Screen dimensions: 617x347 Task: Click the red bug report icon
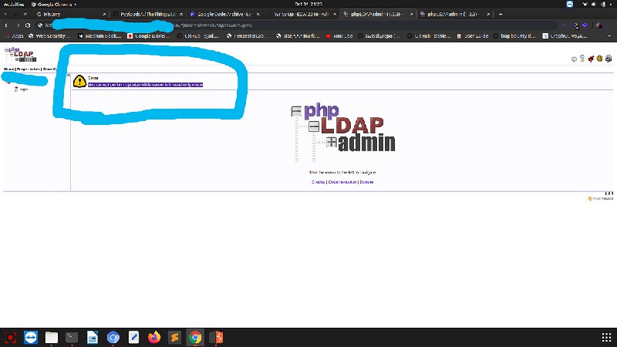pos(591,59)
